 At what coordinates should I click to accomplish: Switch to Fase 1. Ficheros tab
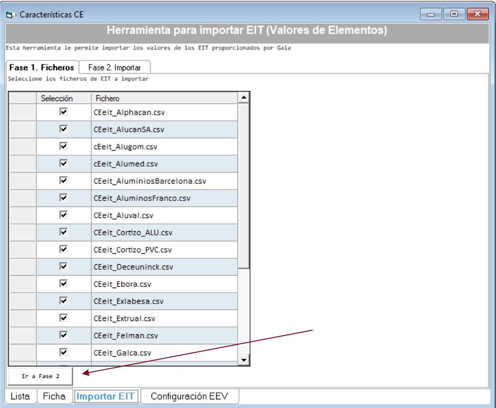[42, 67]
